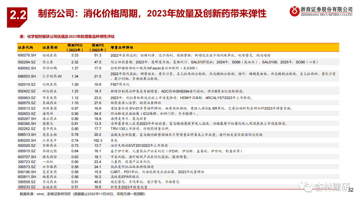Select company name 金城医药
The width and height of the screenshot is (362, 203).
click(49, 187)
